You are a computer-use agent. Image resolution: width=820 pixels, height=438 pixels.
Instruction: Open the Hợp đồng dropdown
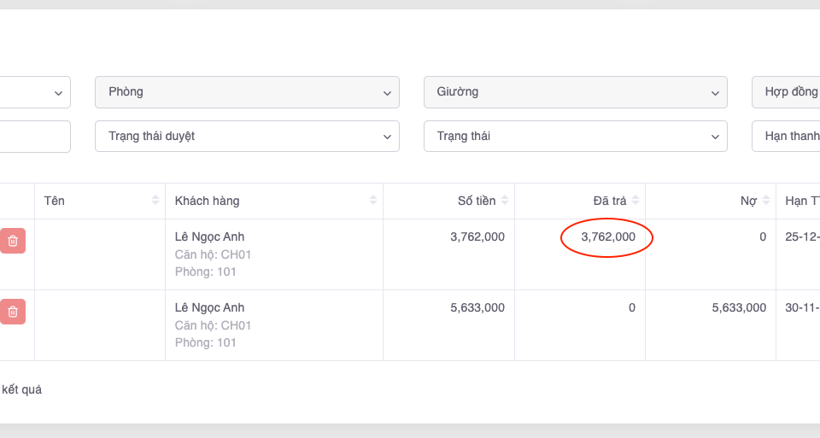point(786,92)
